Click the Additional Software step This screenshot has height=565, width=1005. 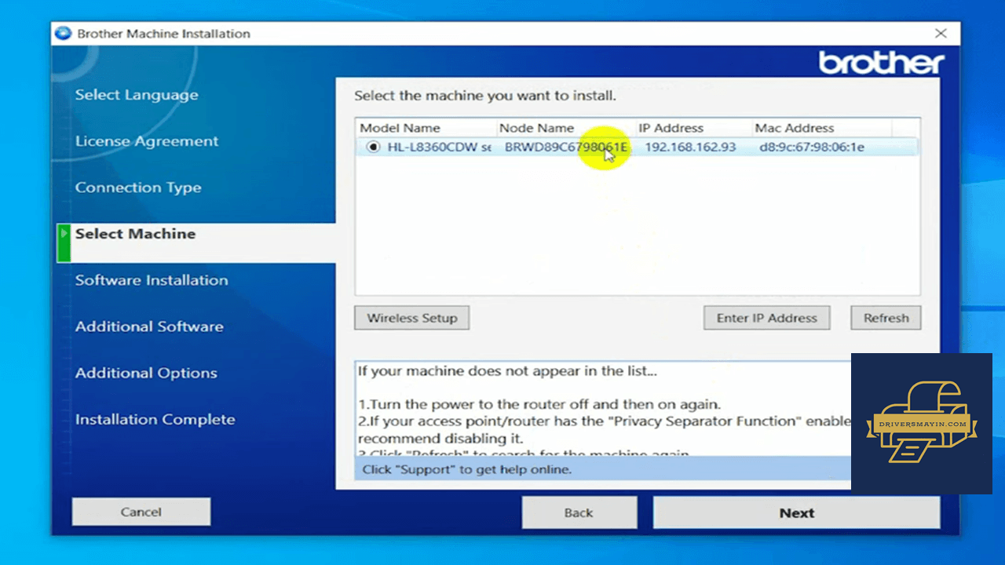click(149, 326)
